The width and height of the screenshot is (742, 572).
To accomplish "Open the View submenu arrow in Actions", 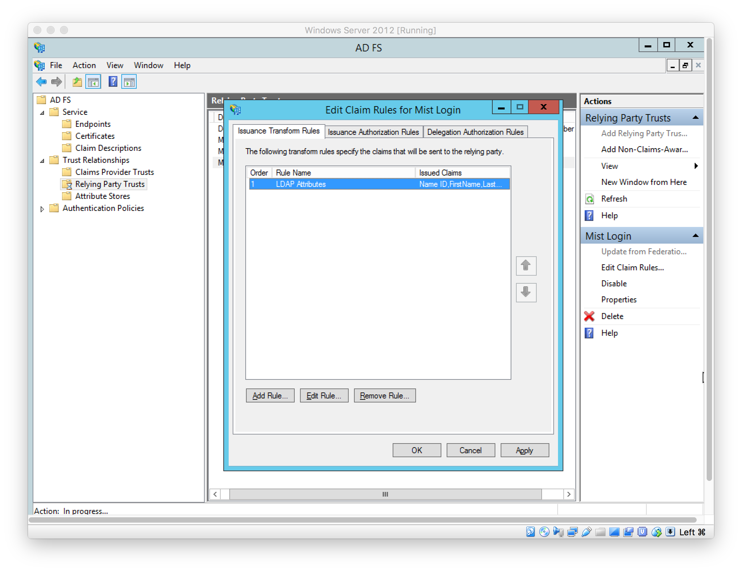I will 696,166.
